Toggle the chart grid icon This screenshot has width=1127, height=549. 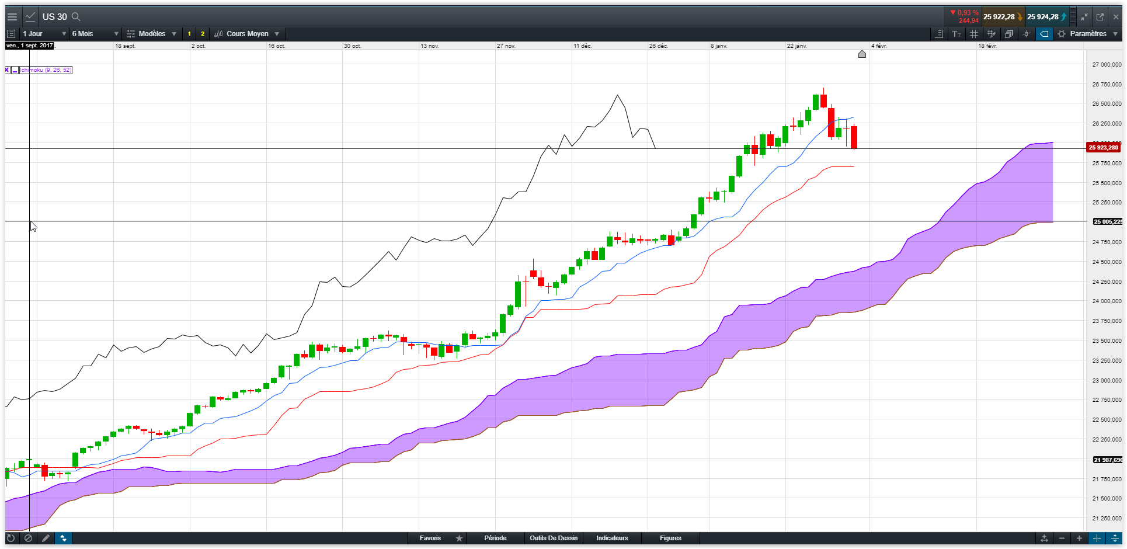pyautogui.click(x=974, y=34)
